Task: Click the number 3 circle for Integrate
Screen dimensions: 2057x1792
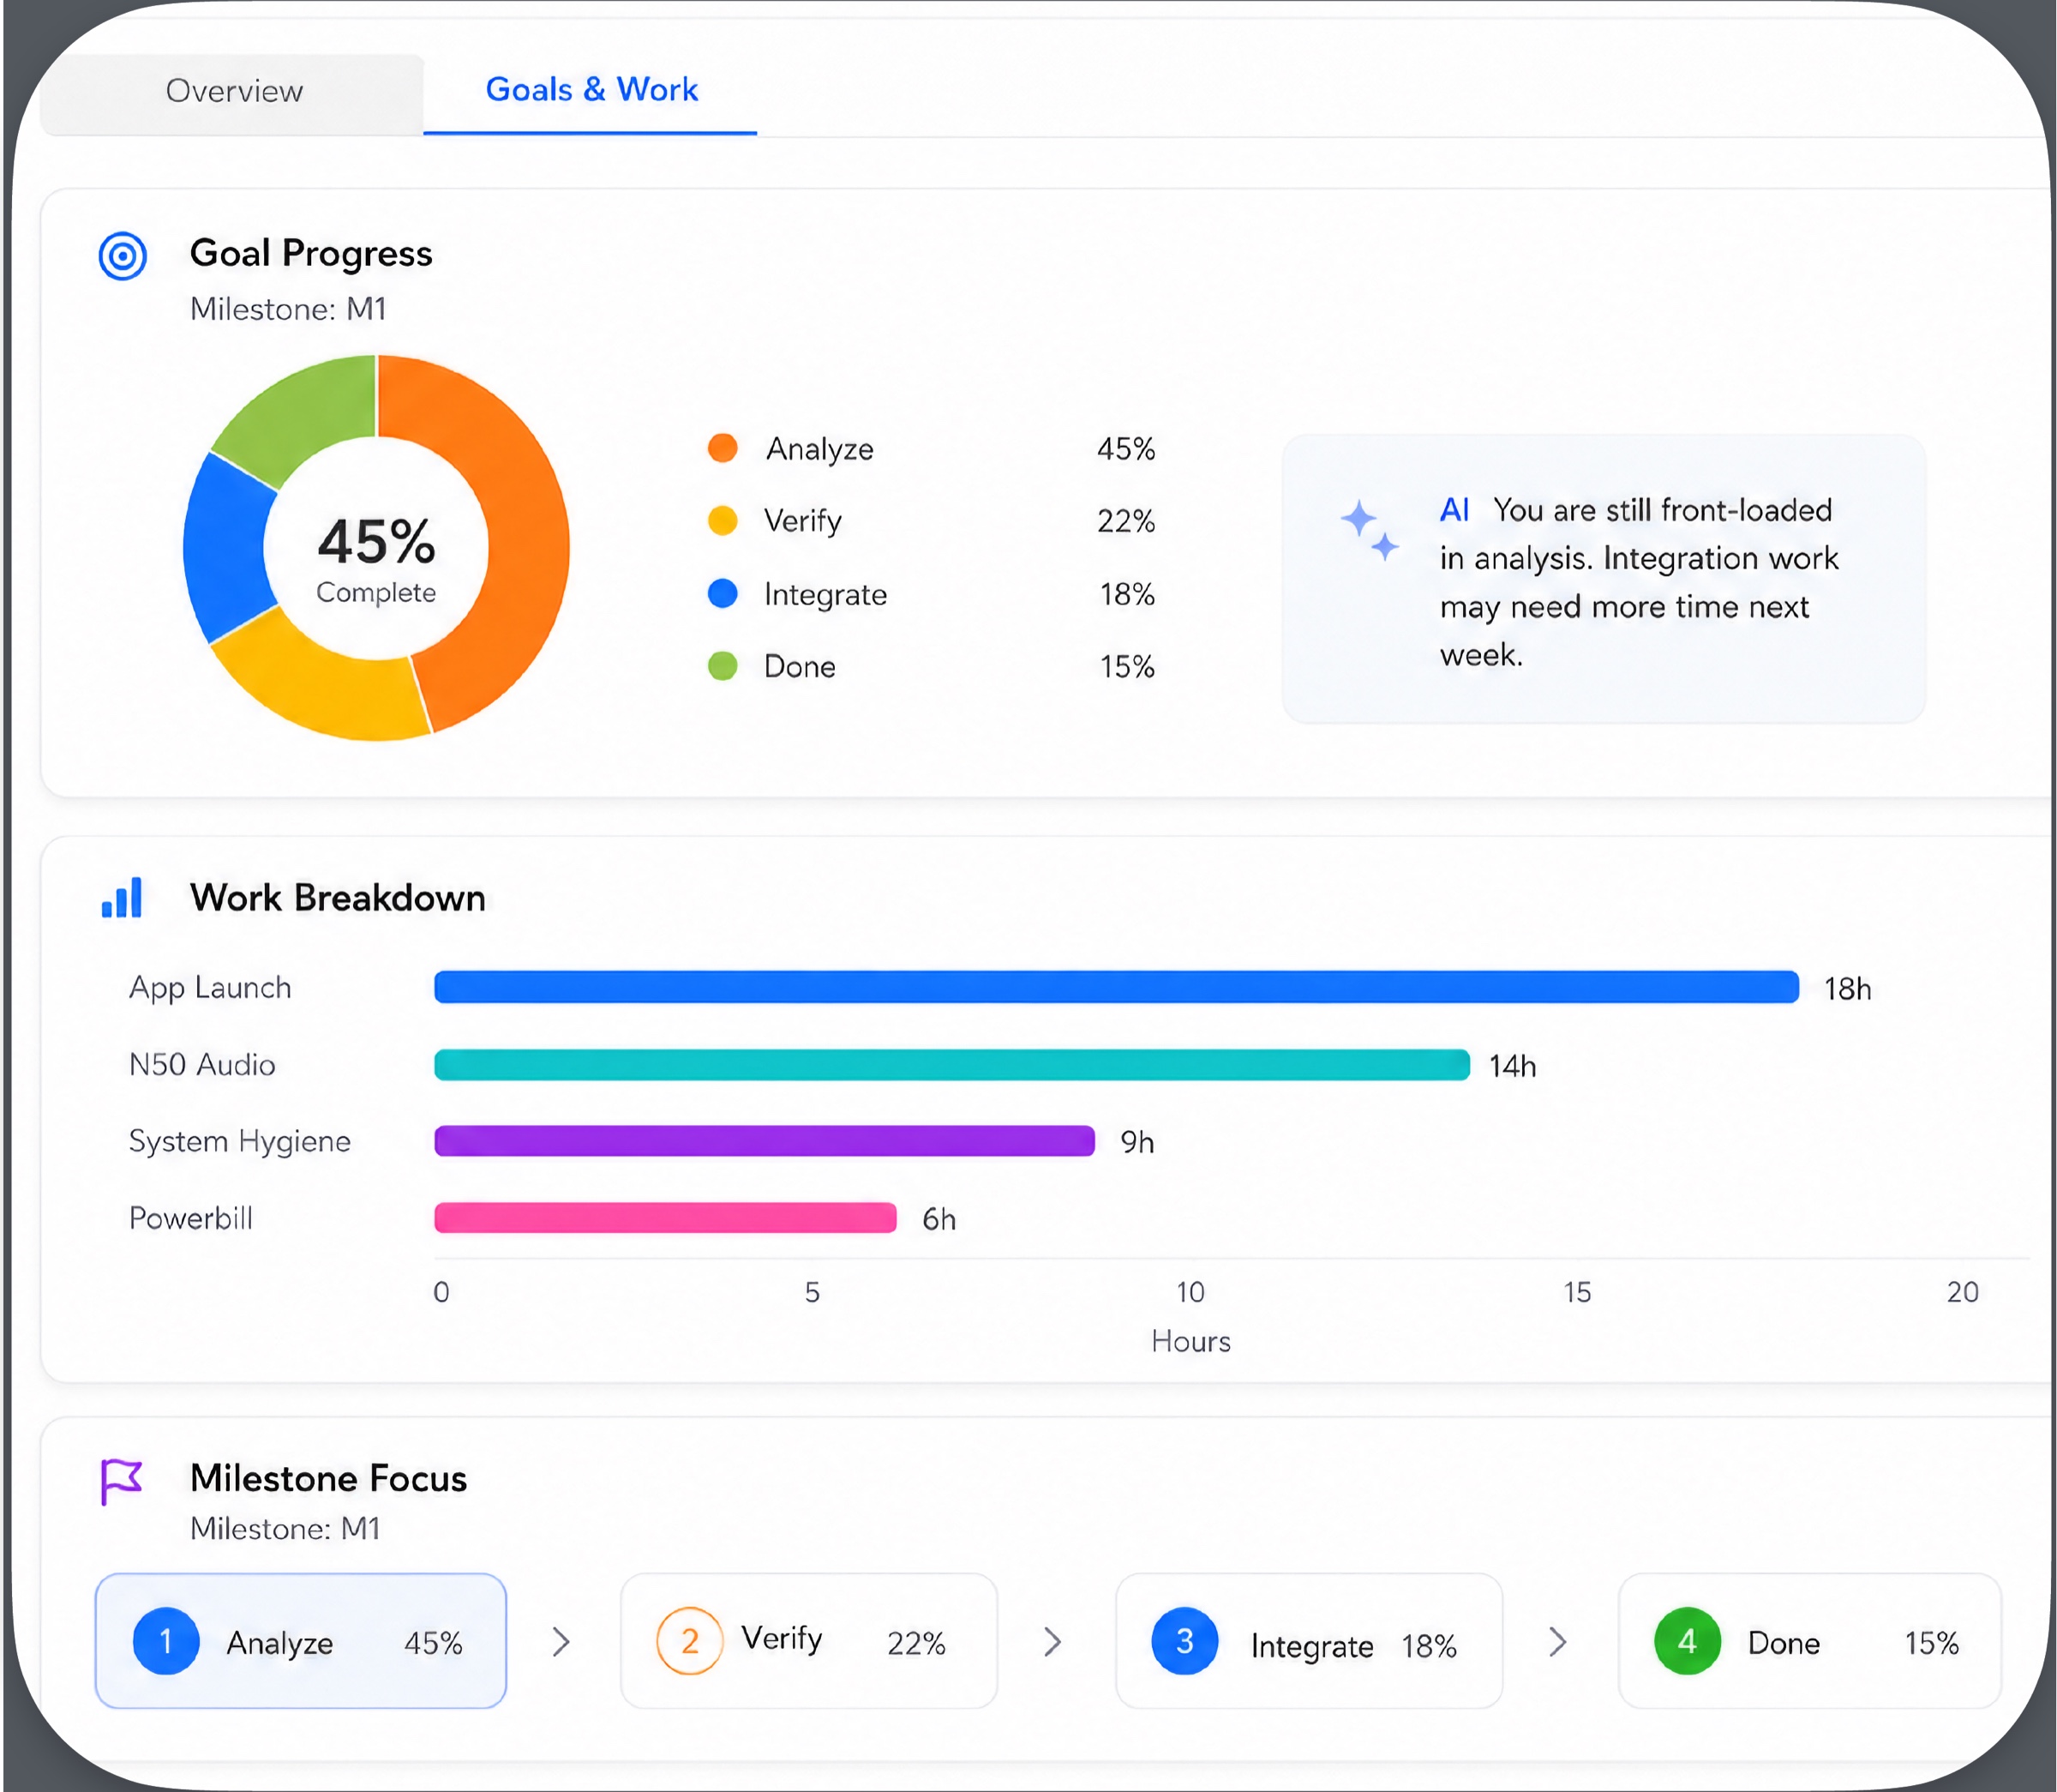Action: (1184, 1641)
